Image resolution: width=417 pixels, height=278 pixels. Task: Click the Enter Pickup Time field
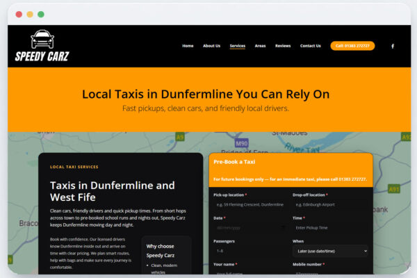point(329,228)
